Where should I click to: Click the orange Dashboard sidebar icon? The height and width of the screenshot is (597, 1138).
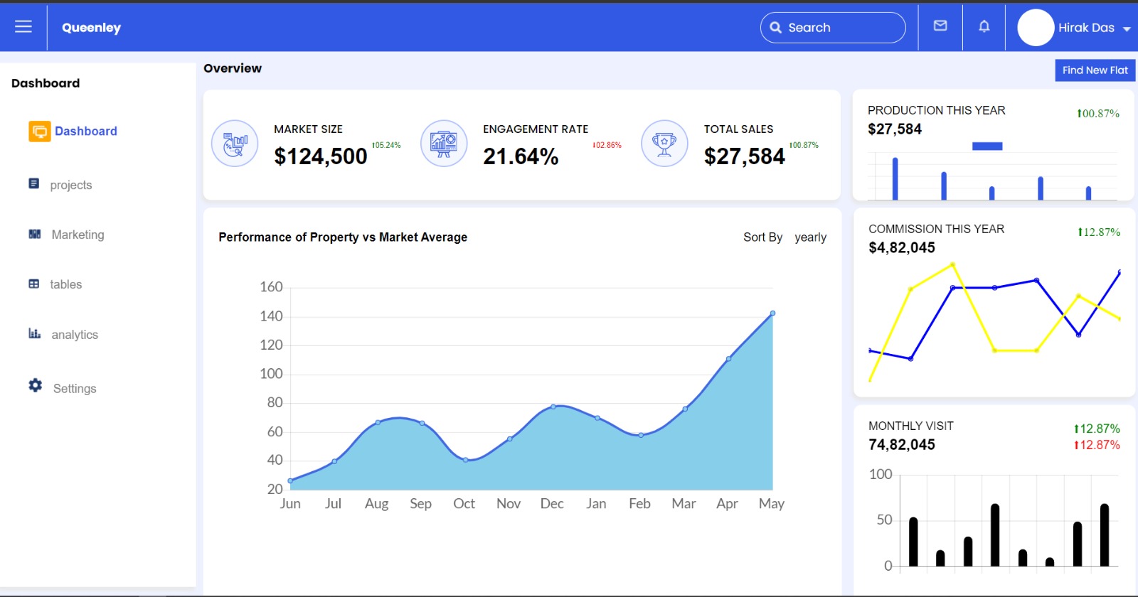pyautogui.click(x=40, y=131)
